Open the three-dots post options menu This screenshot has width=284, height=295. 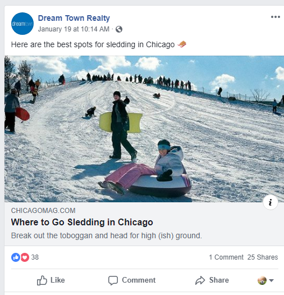(276, 17)
